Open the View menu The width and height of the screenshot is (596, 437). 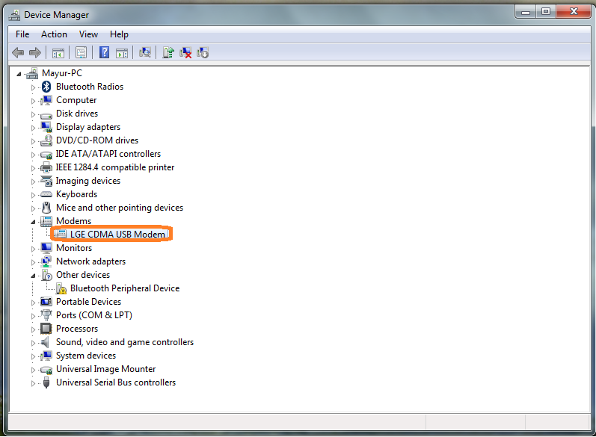88,34
